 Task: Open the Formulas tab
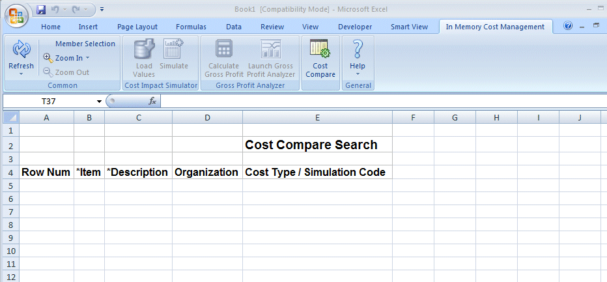pos(191,27)
